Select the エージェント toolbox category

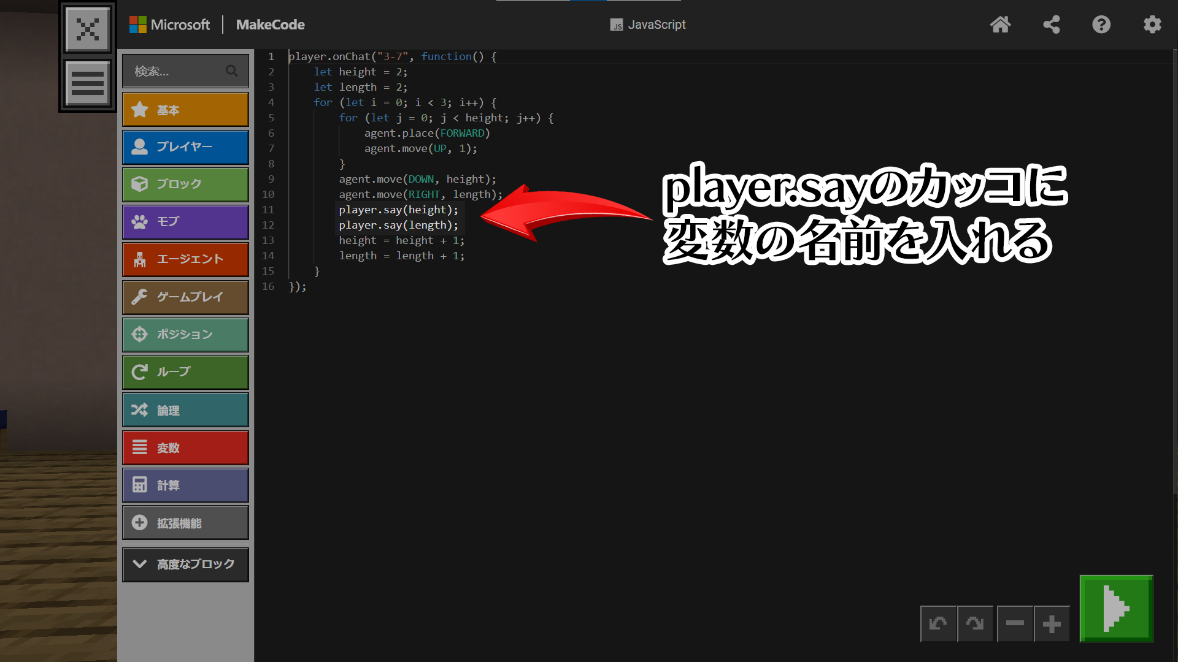[185, 259]
